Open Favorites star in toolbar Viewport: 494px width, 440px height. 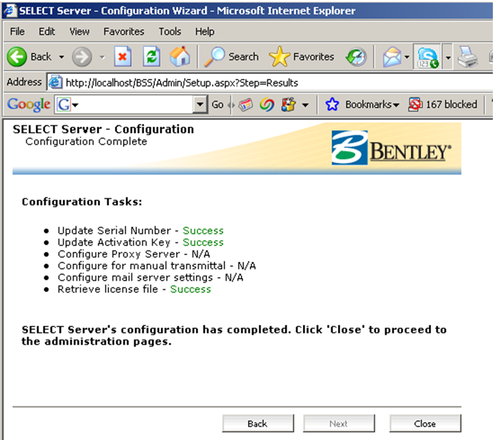point(280,57)
